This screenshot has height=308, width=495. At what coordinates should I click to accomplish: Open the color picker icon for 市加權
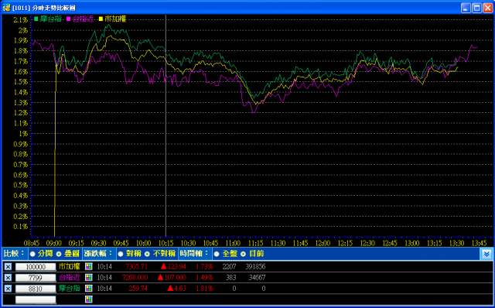89,267
